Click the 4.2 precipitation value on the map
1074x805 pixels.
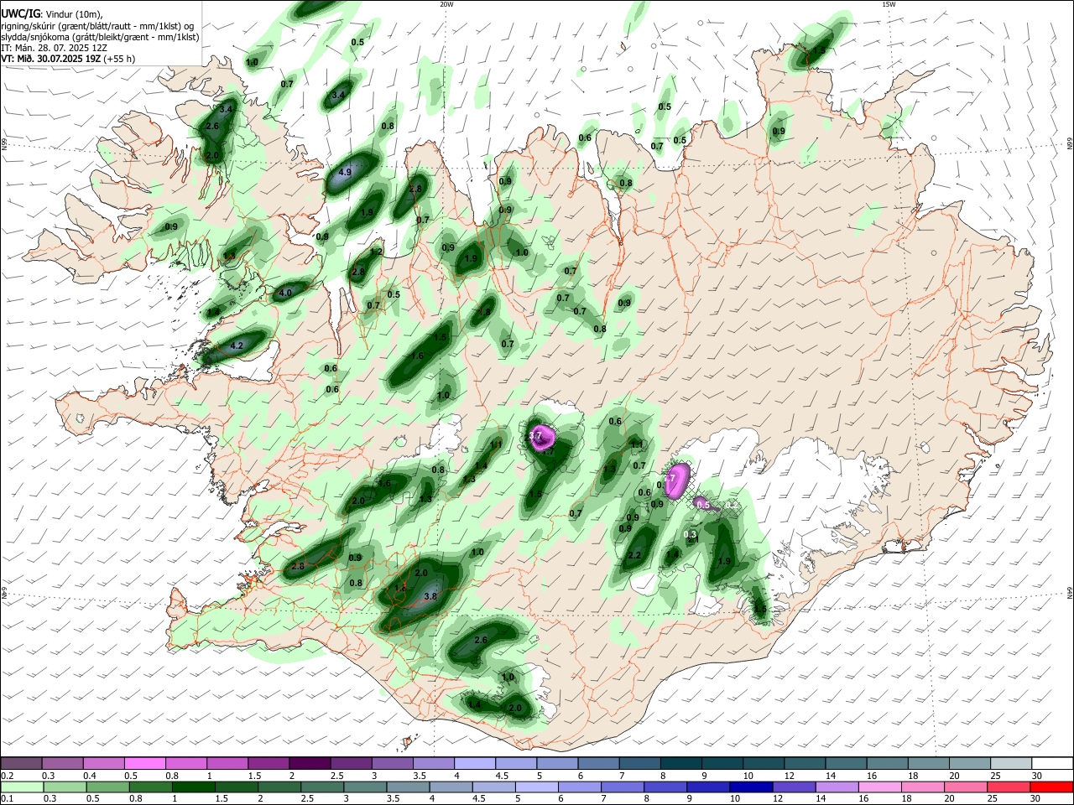click(237, 345)
